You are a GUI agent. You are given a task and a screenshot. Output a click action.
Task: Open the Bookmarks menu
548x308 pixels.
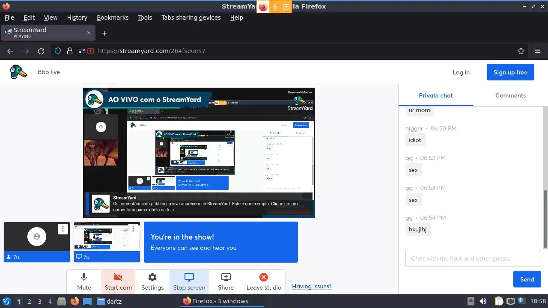pyautogui.click(x=113, y=18)
